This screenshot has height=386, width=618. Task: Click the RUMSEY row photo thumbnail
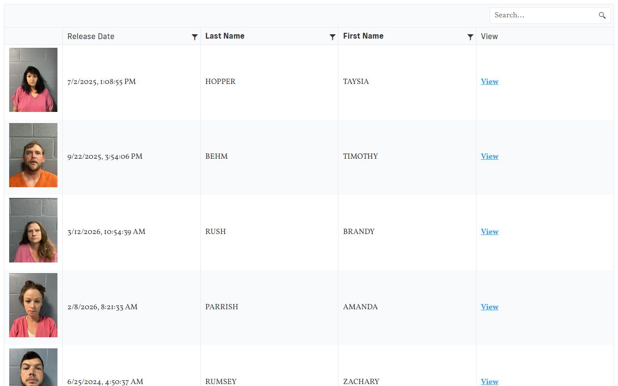33,367
